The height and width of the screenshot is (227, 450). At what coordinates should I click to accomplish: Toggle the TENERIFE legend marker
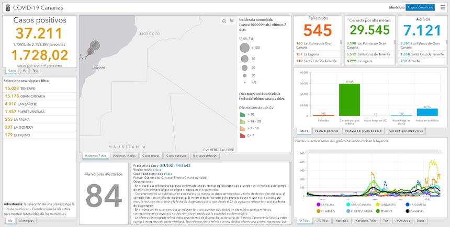pyautogui.click(x=378, y=211)
